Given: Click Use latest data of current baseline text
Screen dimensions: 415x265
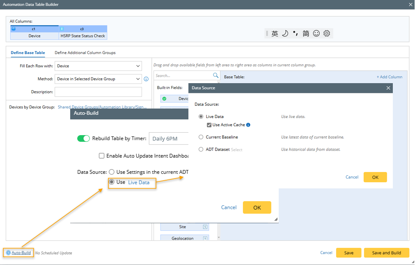Looking at the screenshot, I should click(x=312, y=137).
